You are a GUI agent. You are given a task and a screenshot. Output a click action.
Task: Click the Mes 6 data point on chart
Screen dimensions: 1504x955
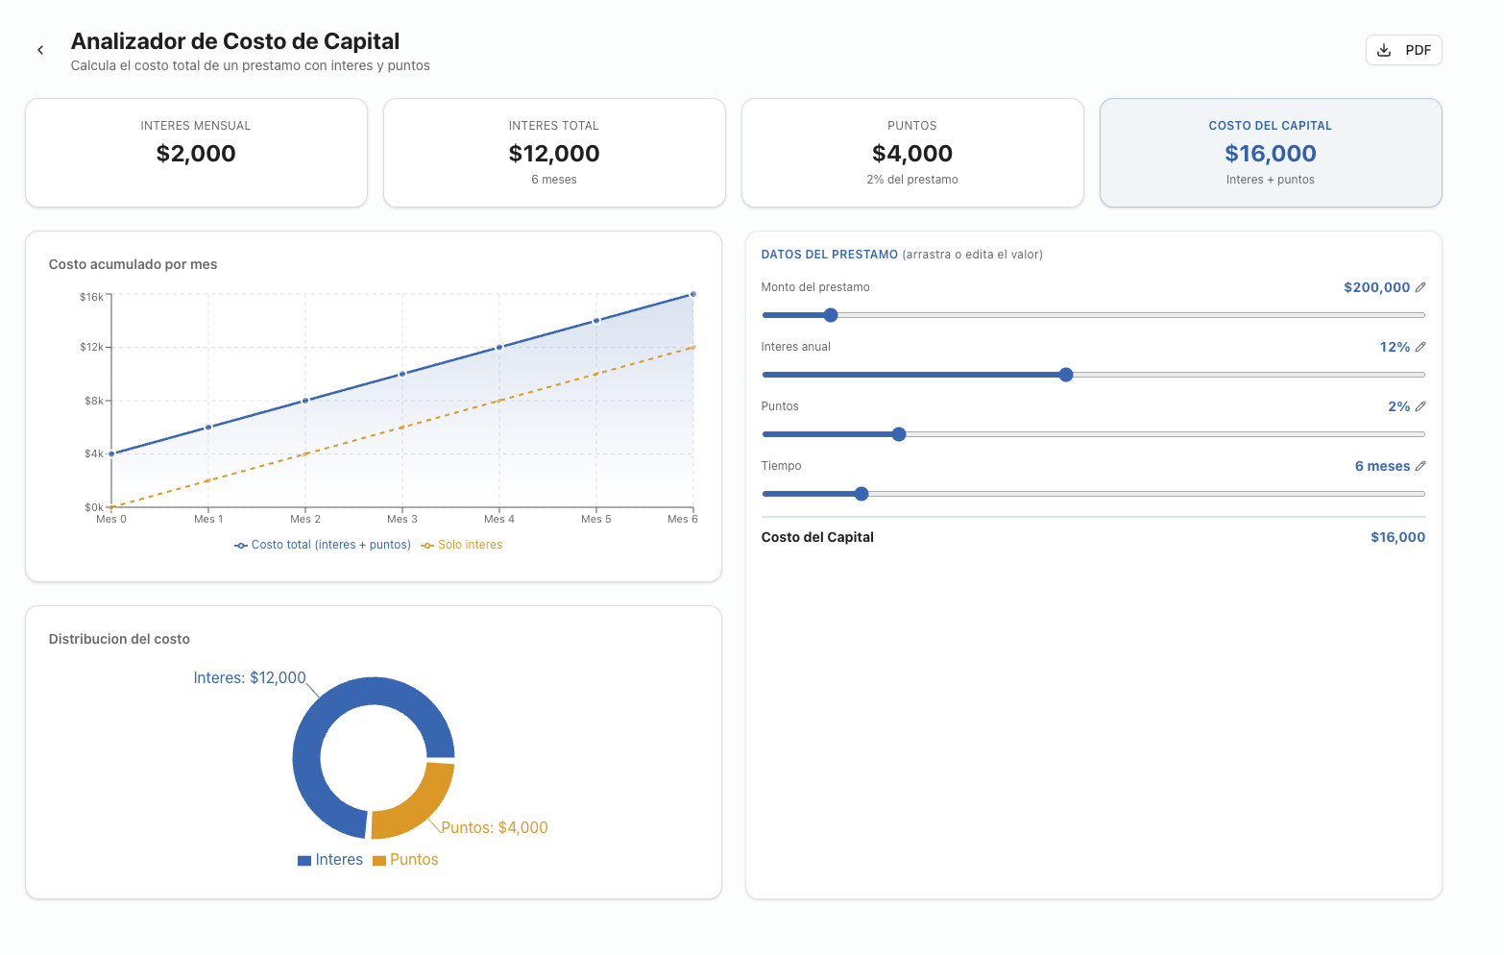coord(693,294)
